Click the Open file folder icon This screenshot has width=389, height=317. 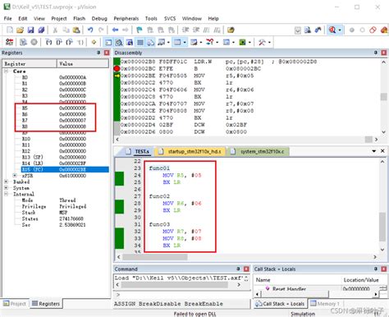[x=20, y=30]
